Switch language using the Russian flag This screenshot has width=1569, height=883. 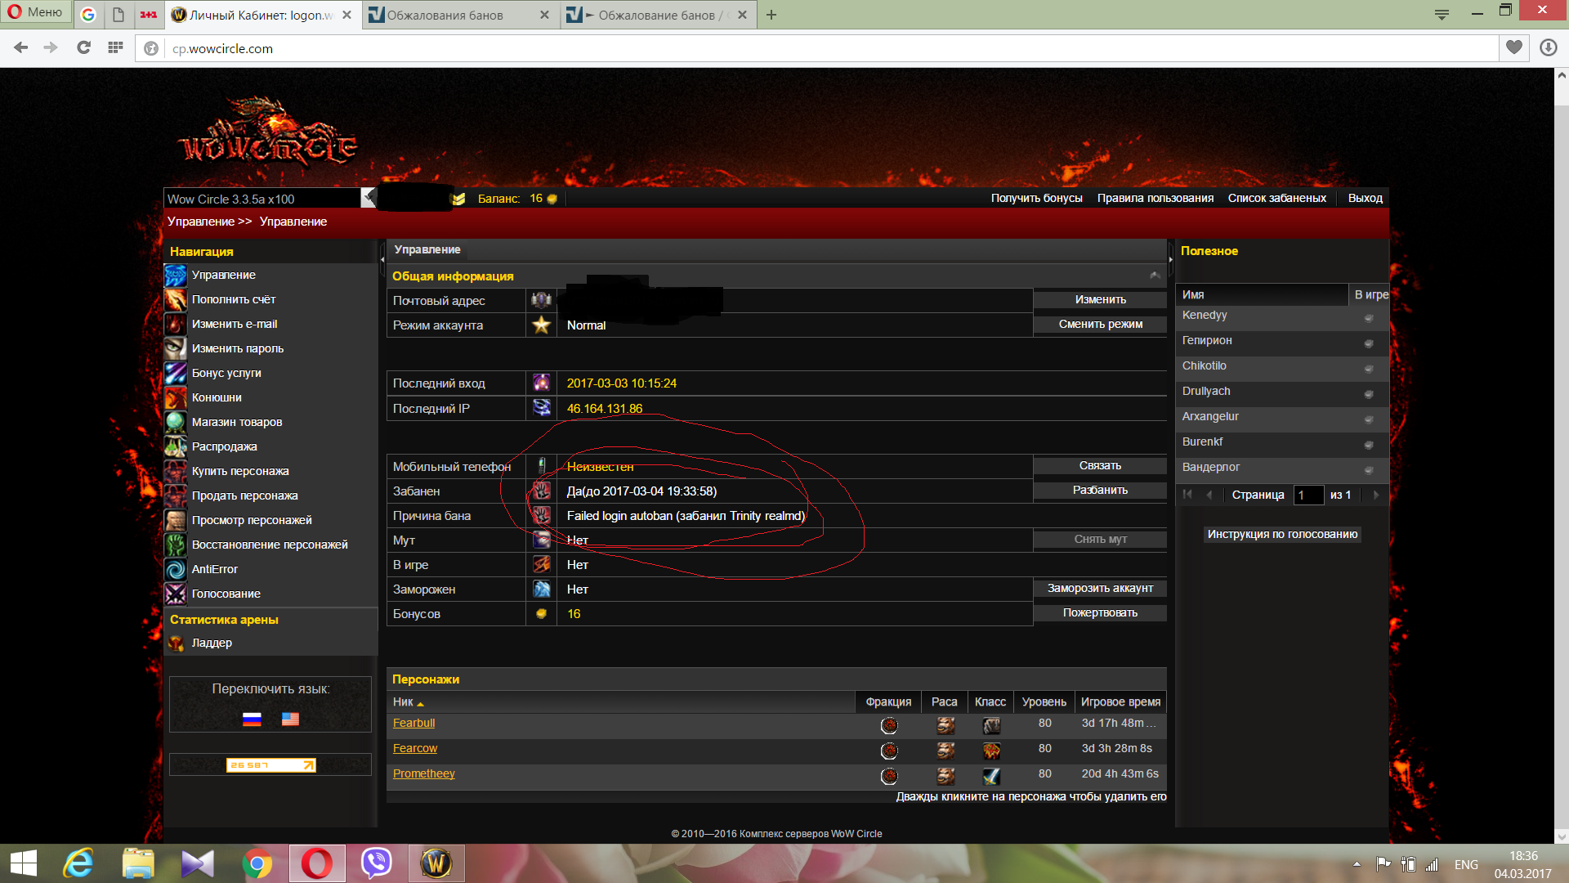(x=252, y=719)
